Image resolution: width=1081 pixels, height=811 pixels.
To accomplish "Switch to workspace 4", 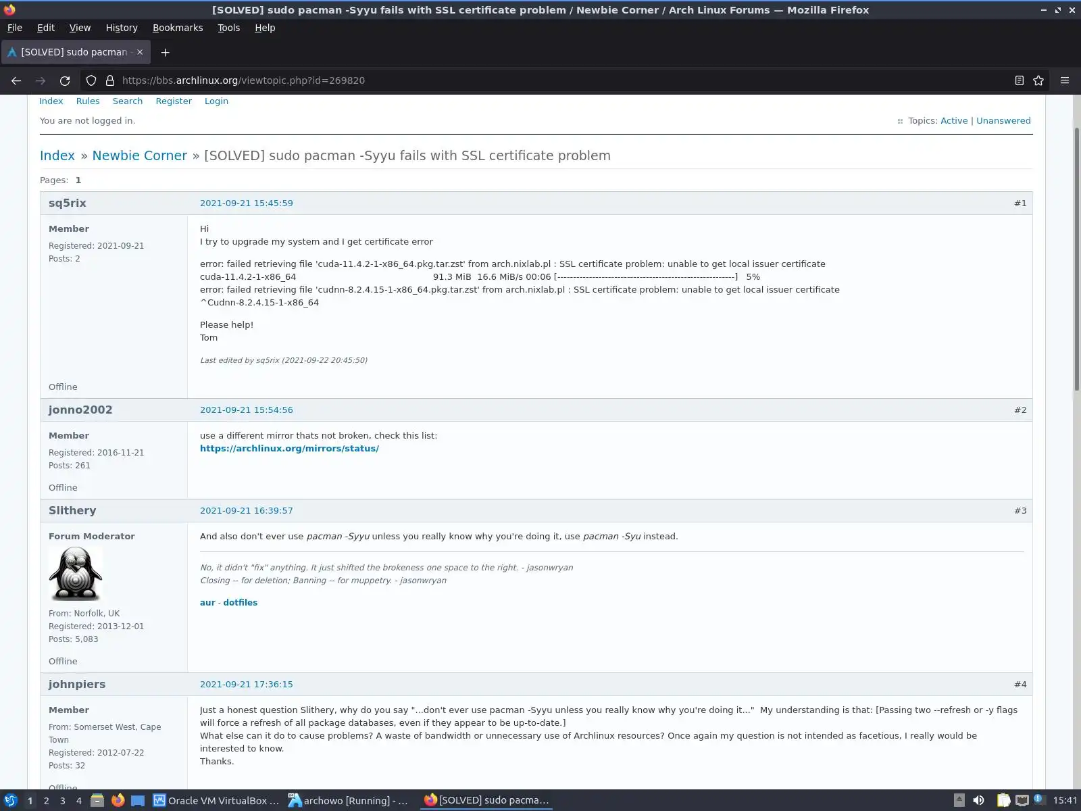I will click(78, 800).
